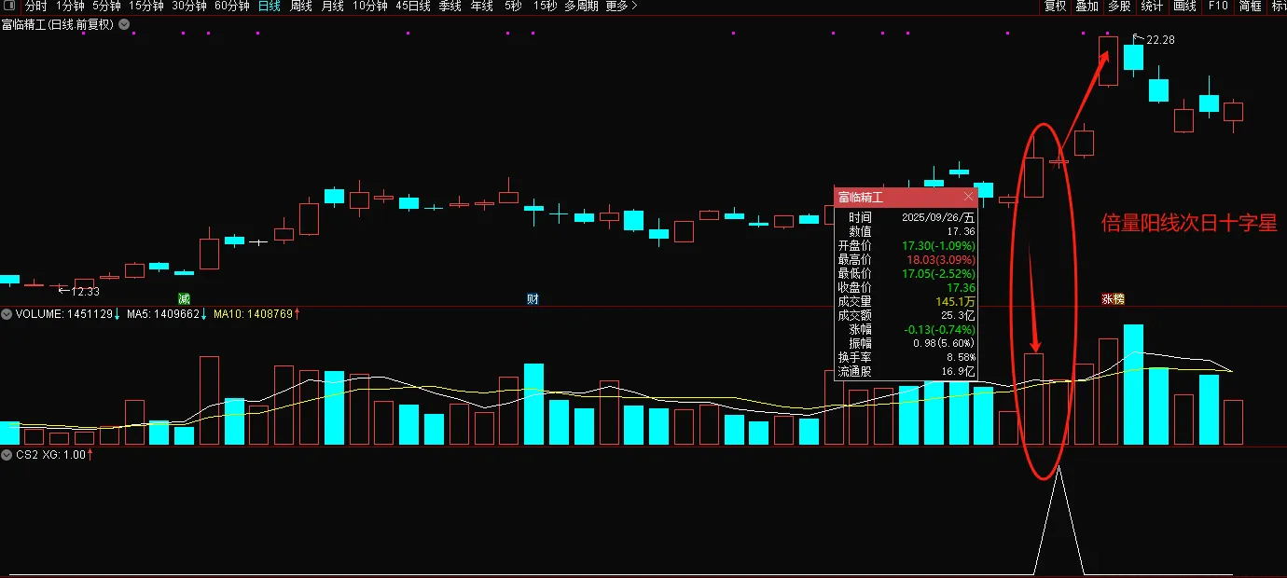Click the MA10: 1408769 label
The image size is (1287, 578).
tap(253, 314)
